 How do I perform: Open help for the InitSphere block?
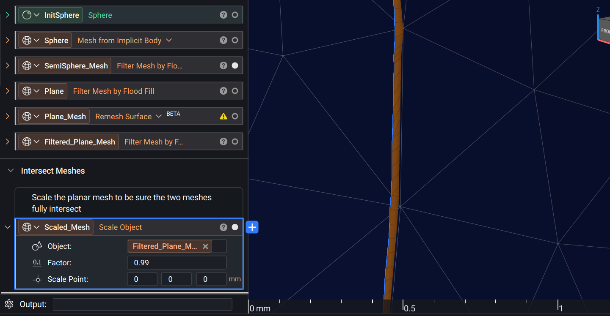point(224,15)
